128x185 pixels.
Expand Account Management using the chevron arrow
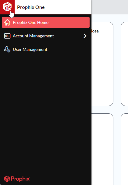tap(85, 36)
